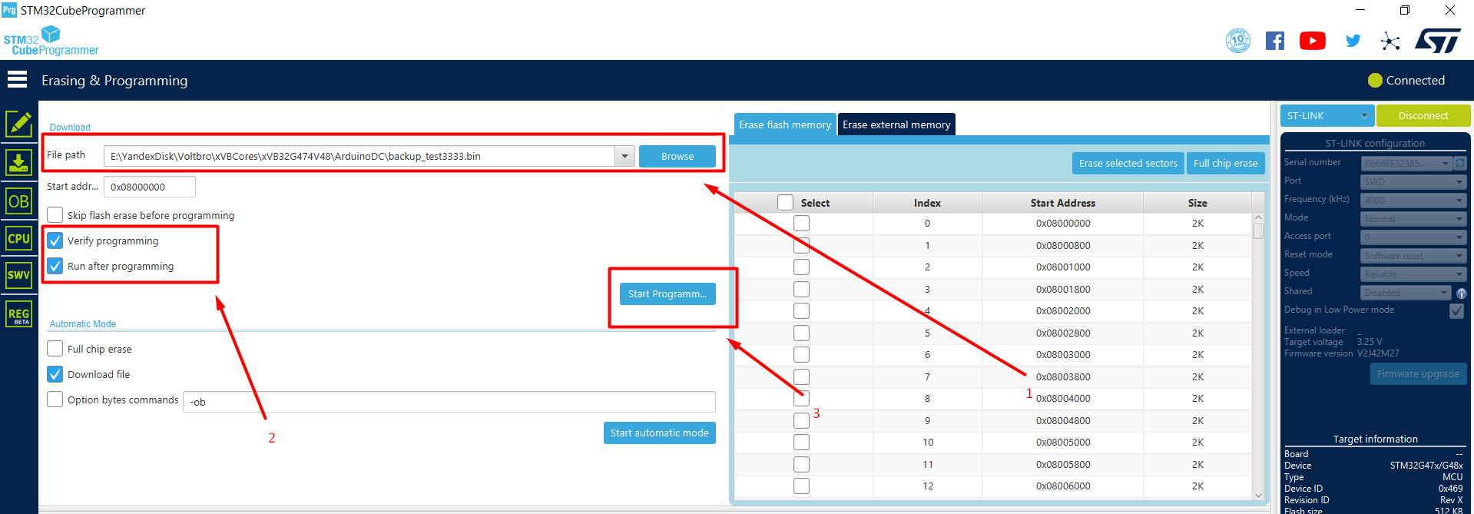
Task: Select the Erasing & Programming download icon
Action: (x=19, y=162)
